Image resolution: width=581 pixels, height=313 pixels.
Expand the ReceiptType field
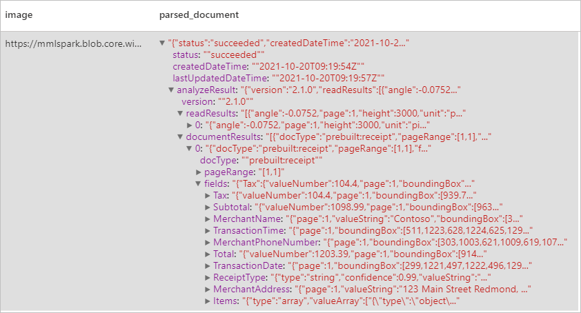pyautogui.click(x=208, y=278)
